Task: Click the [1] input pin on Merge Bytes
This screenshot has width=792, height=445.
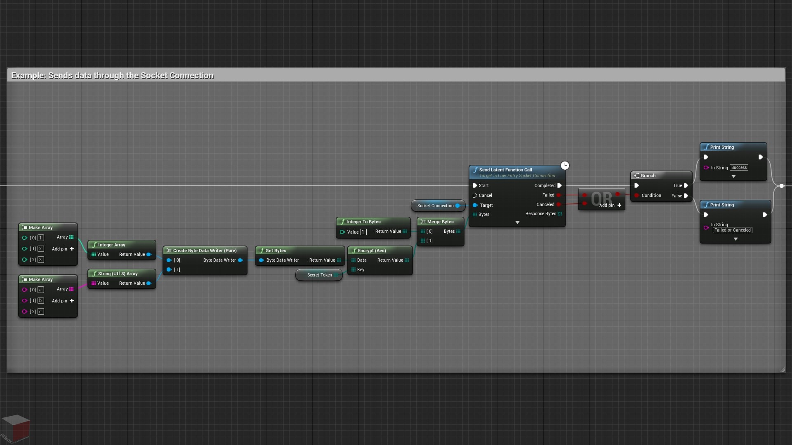Action: click(x=423, y=241)
